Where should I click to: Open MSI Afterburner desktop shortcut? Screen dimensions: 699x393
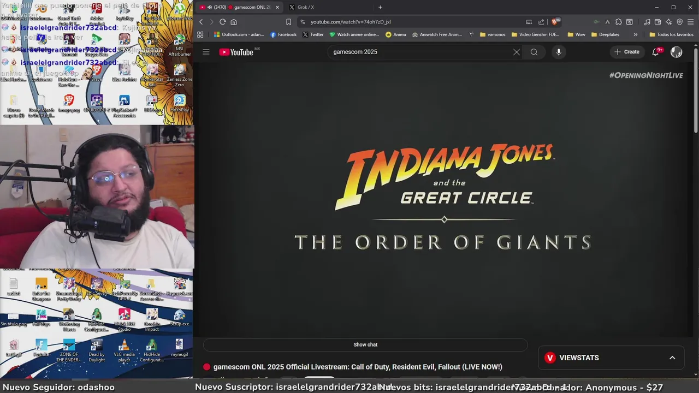(x=180, y=46)
